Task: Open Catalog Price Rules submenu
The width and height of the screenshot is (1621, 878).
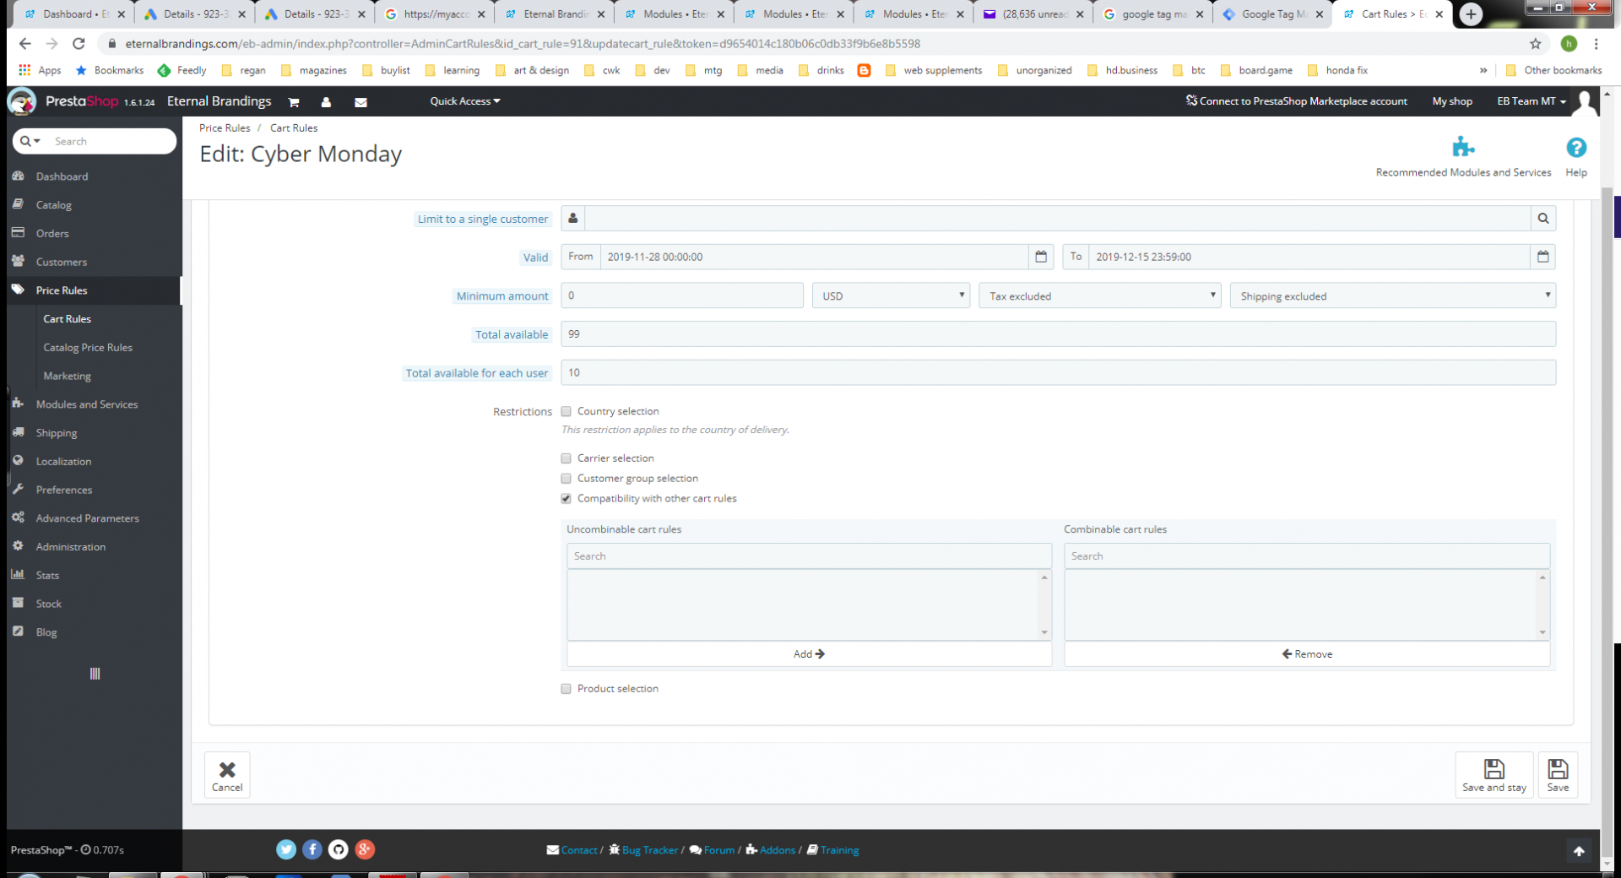Action: pos(88,348)
